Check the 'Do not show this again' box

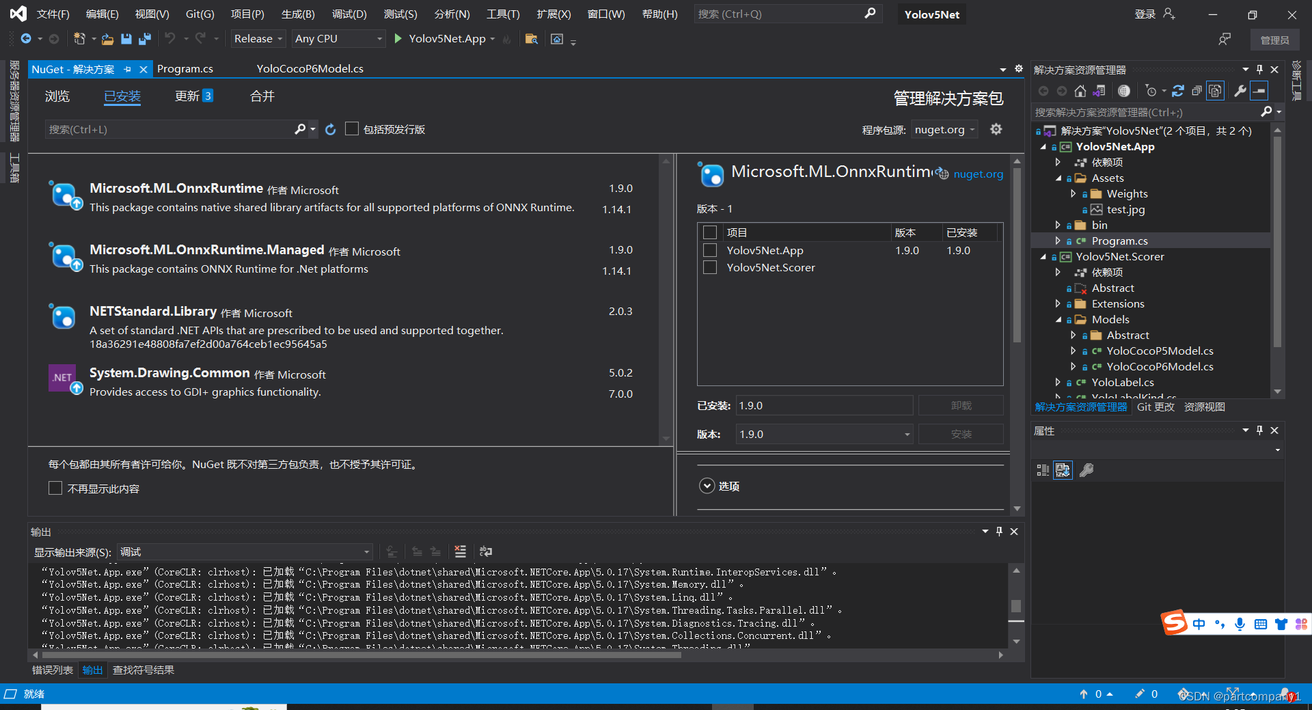(x=55, y=489)
